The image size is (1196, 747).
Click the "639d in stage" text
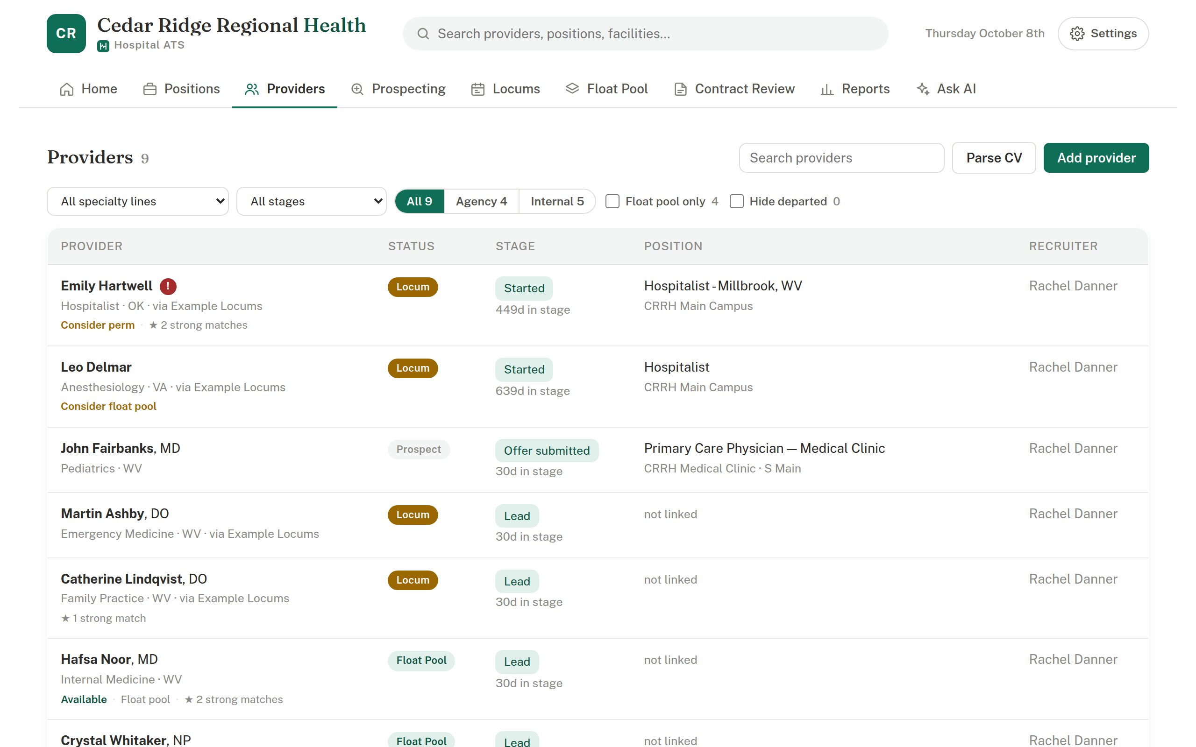click(x=532, y=391)
